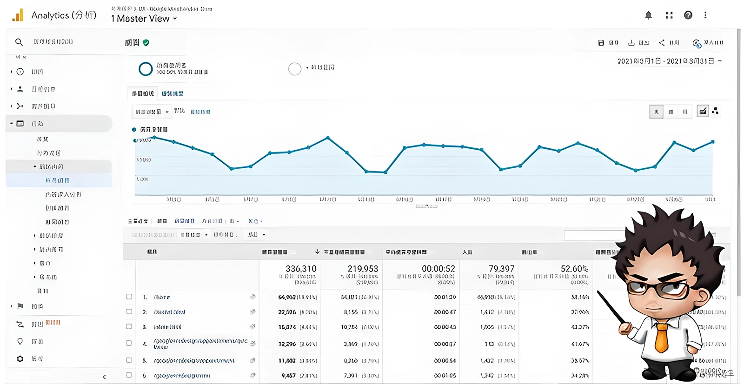The width and height of the screenshot is (744, 384).
Task: Click the share report icon
Action: click(x=662, y=43)
